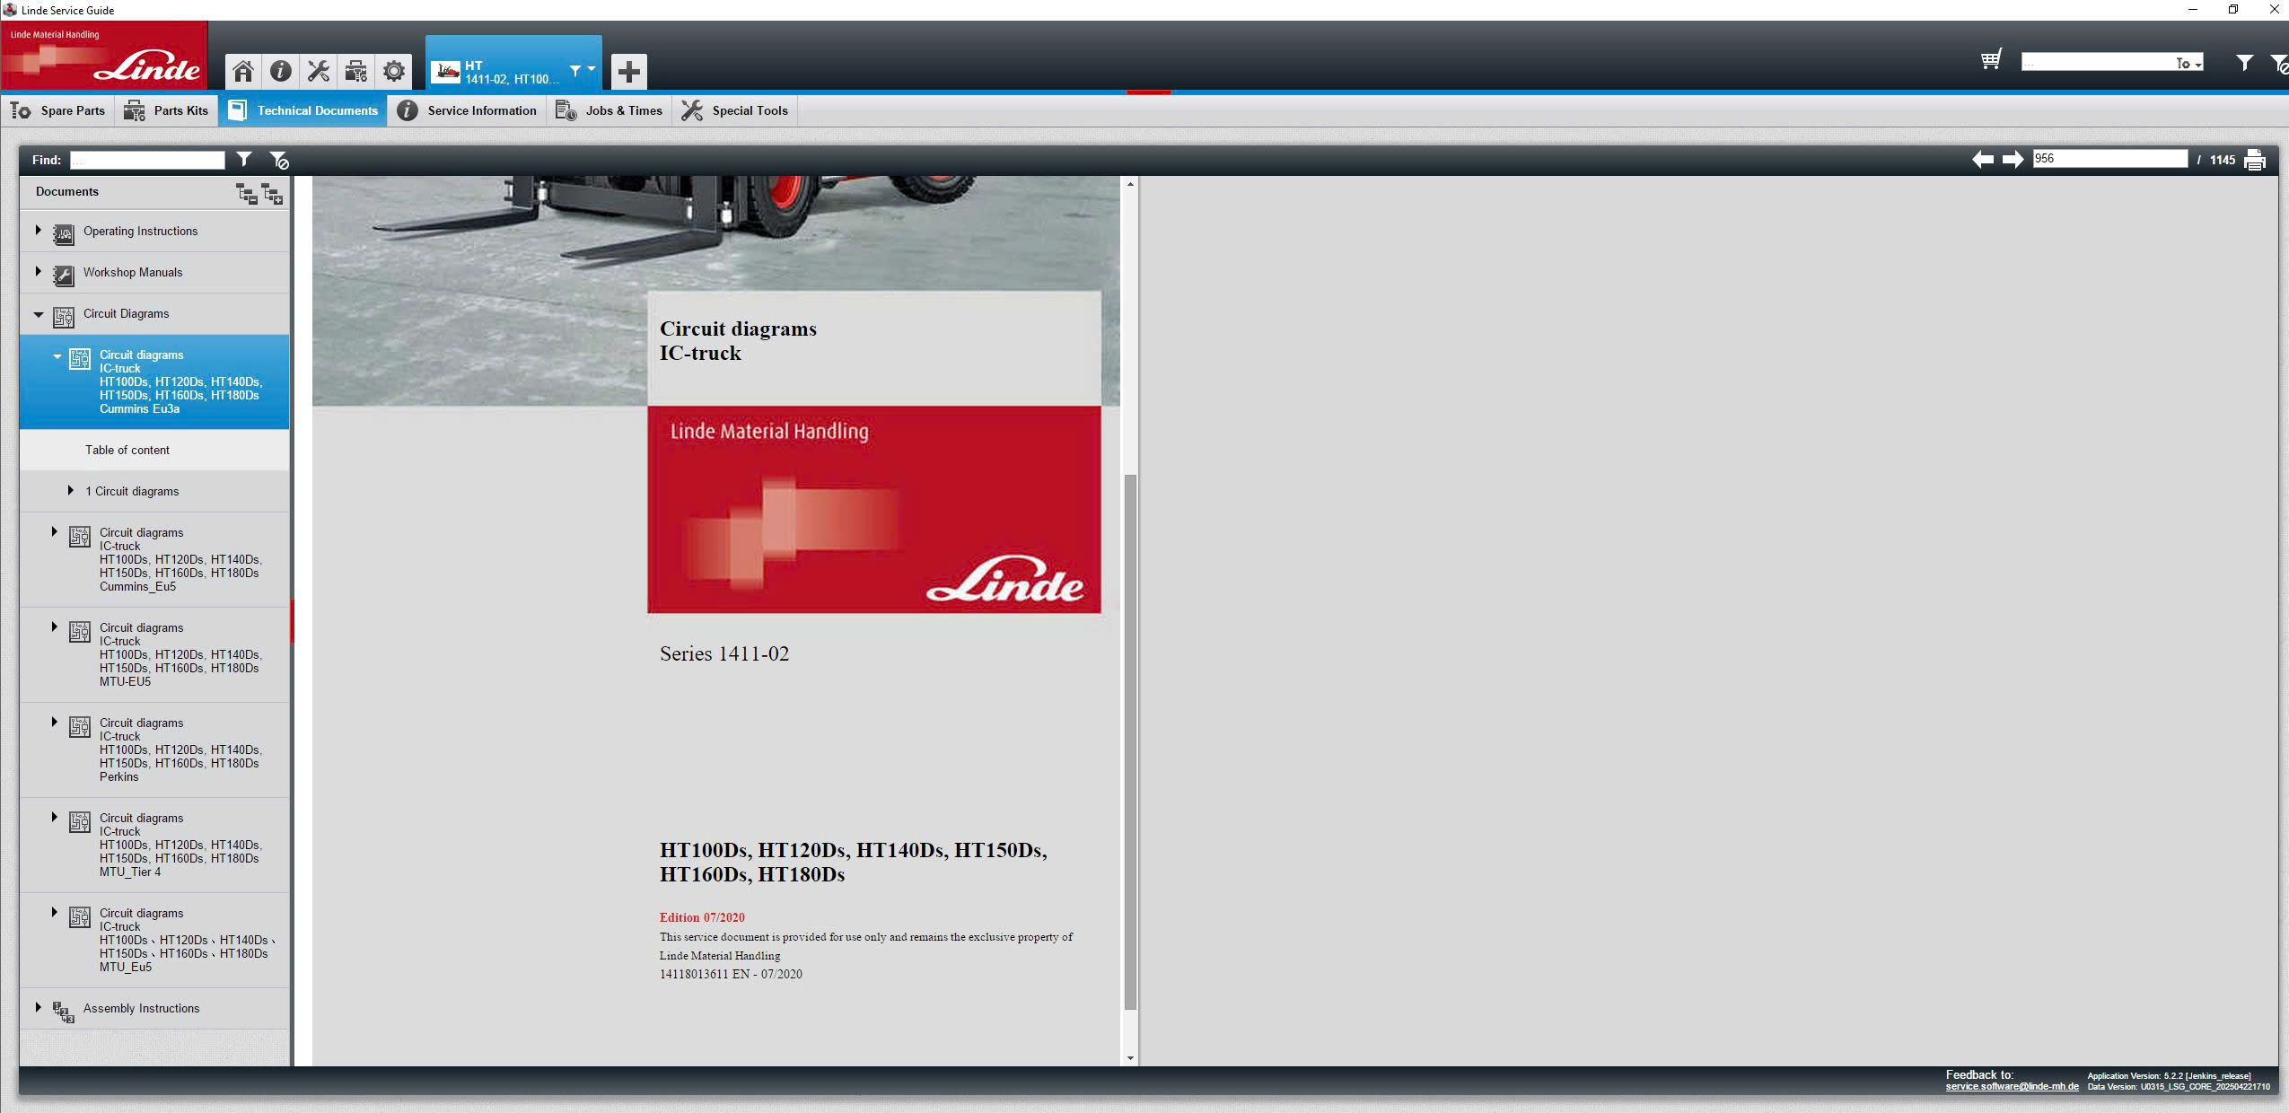The width and height of the screenshot is (2289, 1113).
Task: Open the shopping cart
Action: [x=1990, y=60]
